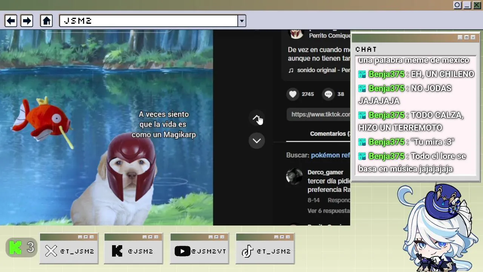Click the JSMZ address bar field
The width and height of the screenshot is (483, 272).
149,21
